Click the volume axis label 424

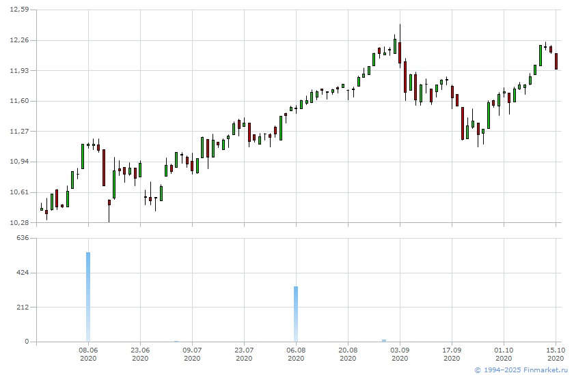coord(23,273)
